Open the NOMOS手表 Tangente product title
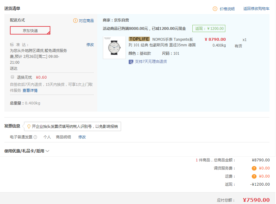 162,42
